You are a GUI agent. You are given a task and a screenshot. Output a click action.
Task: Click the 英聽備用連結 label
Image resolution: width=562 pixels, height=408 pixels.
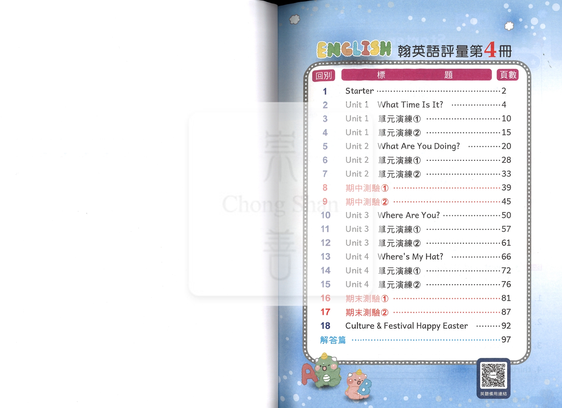tap(493, 394)
